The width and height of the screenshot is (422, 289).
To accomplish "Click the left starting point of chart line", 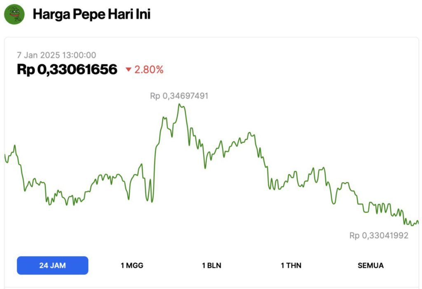I will click(x=5, y=155).
